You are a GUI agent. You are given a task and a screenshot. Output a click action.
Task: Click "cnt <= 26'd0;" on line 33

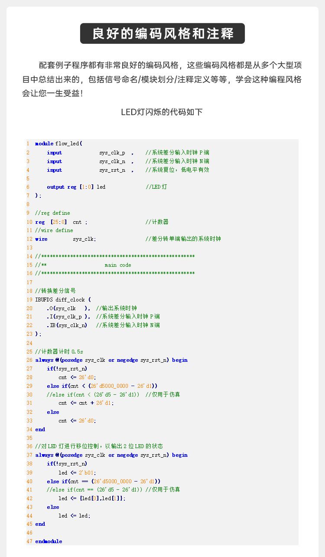point(78,421)
